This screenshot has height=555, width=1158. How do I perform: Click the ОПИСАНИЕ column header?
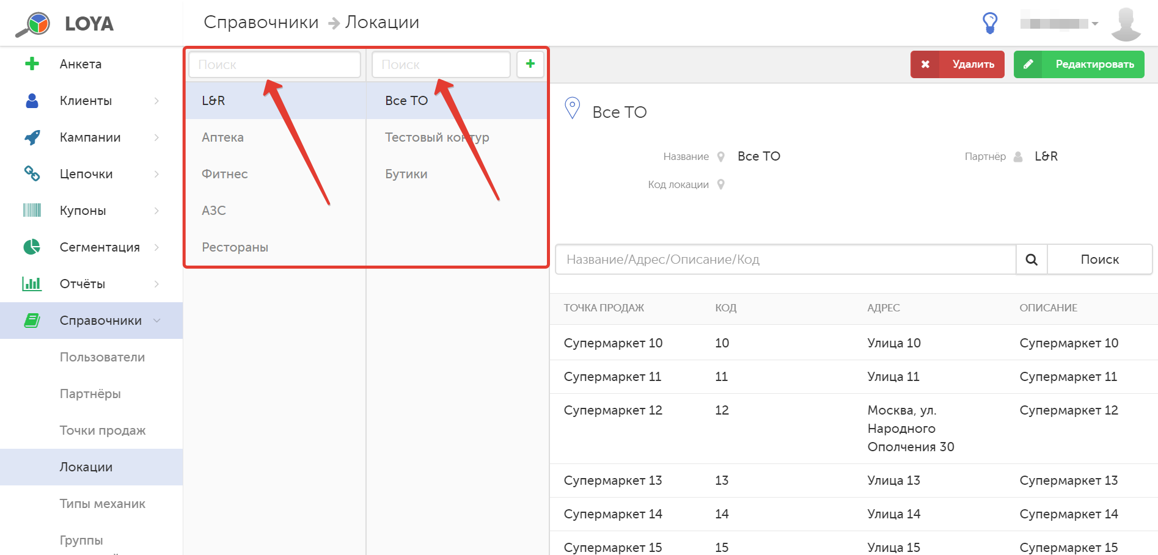click(1049, 308)
